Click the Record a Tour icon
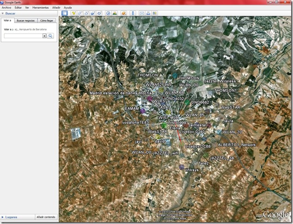Screen dimensions: 293x224 [x=99, y=13]
